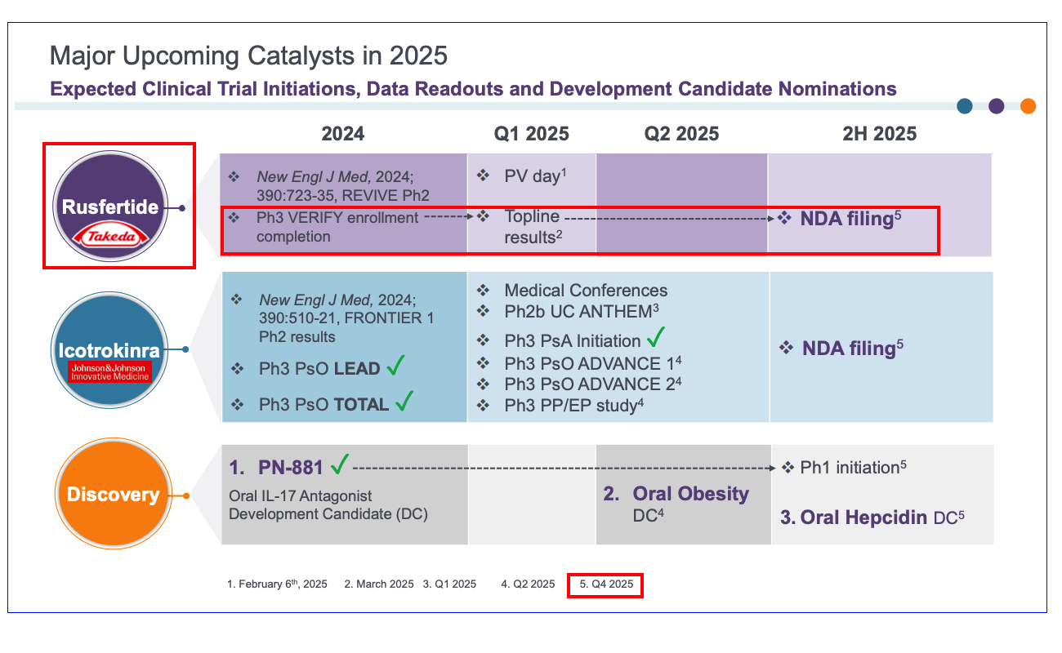Click the Ph3 VERIFY enrollment completion item

337,227
